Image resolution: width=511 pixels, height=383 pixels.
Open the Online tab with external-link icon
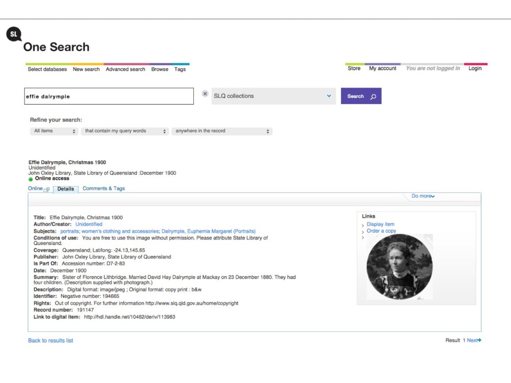click(x=38, y=189)
